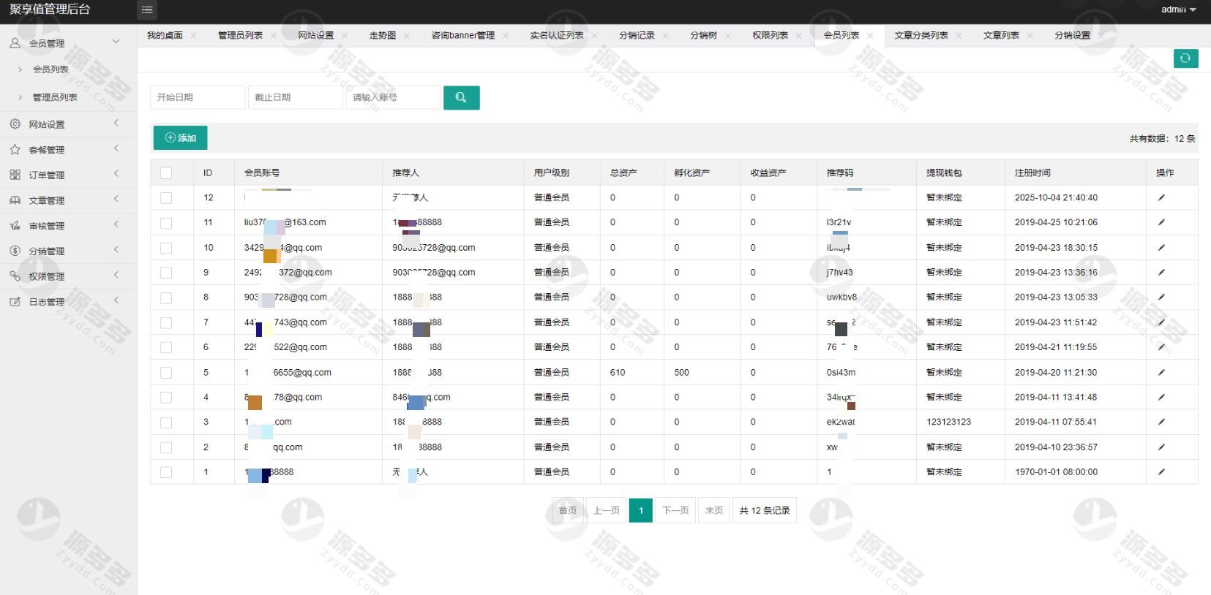The height and width of the screenshot is (595, 1211).
Task: Click the 开始日期 date input field
Action: pyautogui.click(x=198, y=97)
